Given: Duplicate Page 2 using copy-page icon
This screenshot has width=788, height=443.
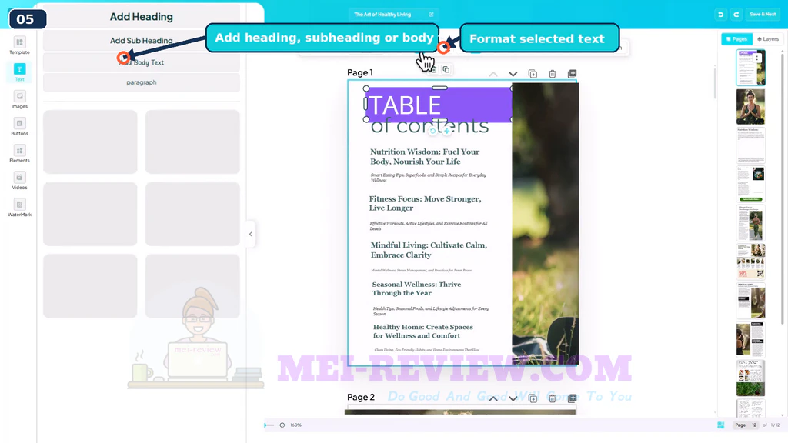Looking at the screenshot, I should click(x=533, y=398).
